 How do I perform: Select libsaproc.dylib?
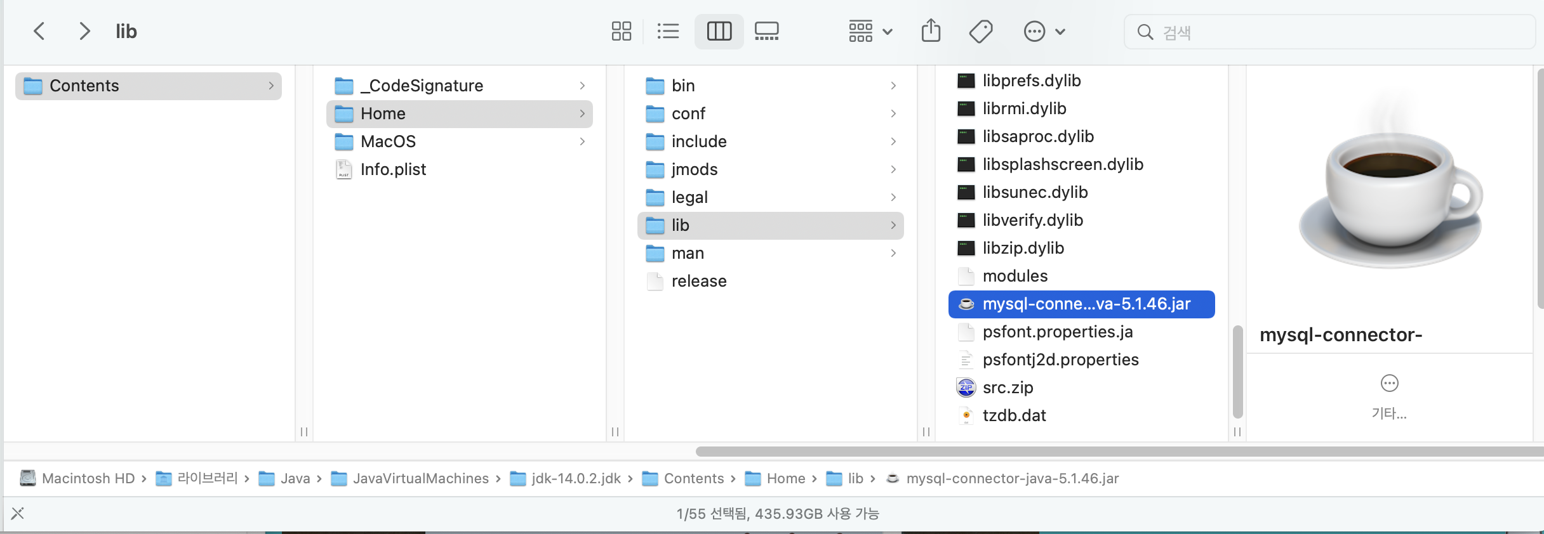tap(1082, 136)
